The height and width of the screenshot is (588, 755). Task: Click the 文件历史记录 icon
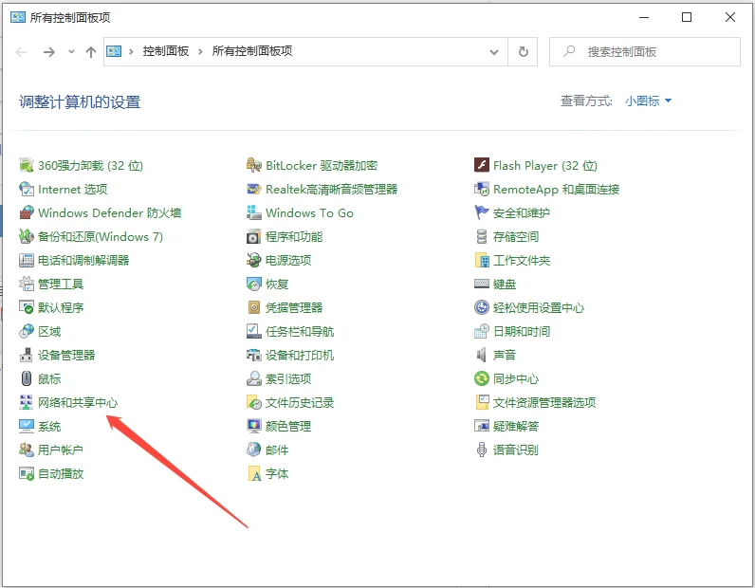point(254,402)
